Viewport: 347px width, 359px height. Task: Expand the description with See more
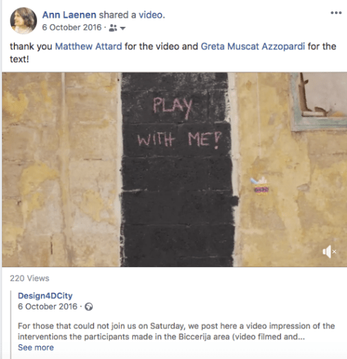36,348
